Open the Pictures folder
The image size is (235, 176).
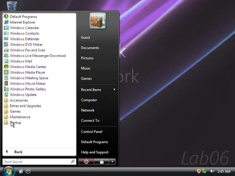point(87,58)
